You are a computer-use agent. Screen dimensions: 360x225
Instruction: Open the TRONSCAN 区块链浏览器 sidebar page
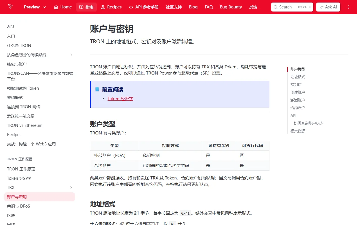(39, 76)
